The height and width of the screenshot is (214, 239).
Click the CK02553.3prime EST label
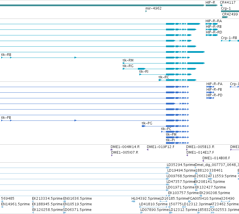click(225, 210)
